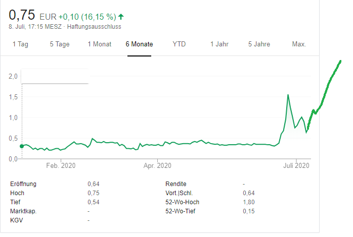Click the Juli 2020 axis label
The height and width of the screenshot is (237, 353).
pyautogui.click(x=295, y=165)
